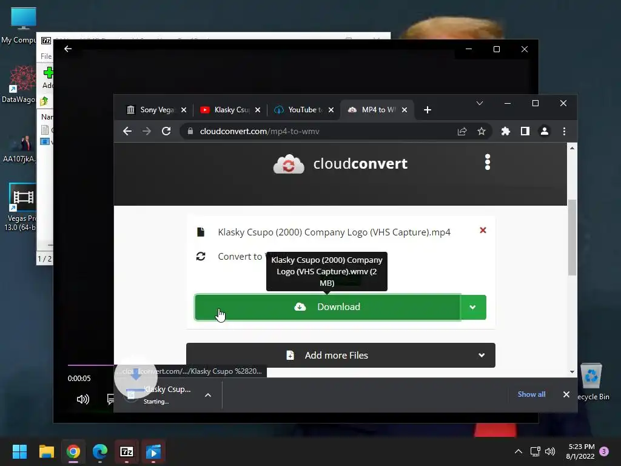Open the File menu in 7-Zip

(46, 56)
